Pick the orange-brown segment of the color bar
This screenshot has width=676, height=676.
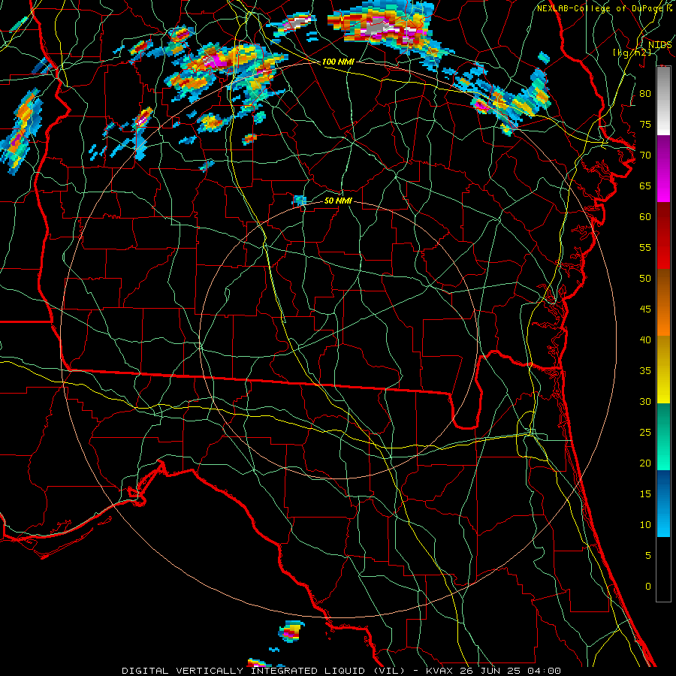tap(663, 303)
